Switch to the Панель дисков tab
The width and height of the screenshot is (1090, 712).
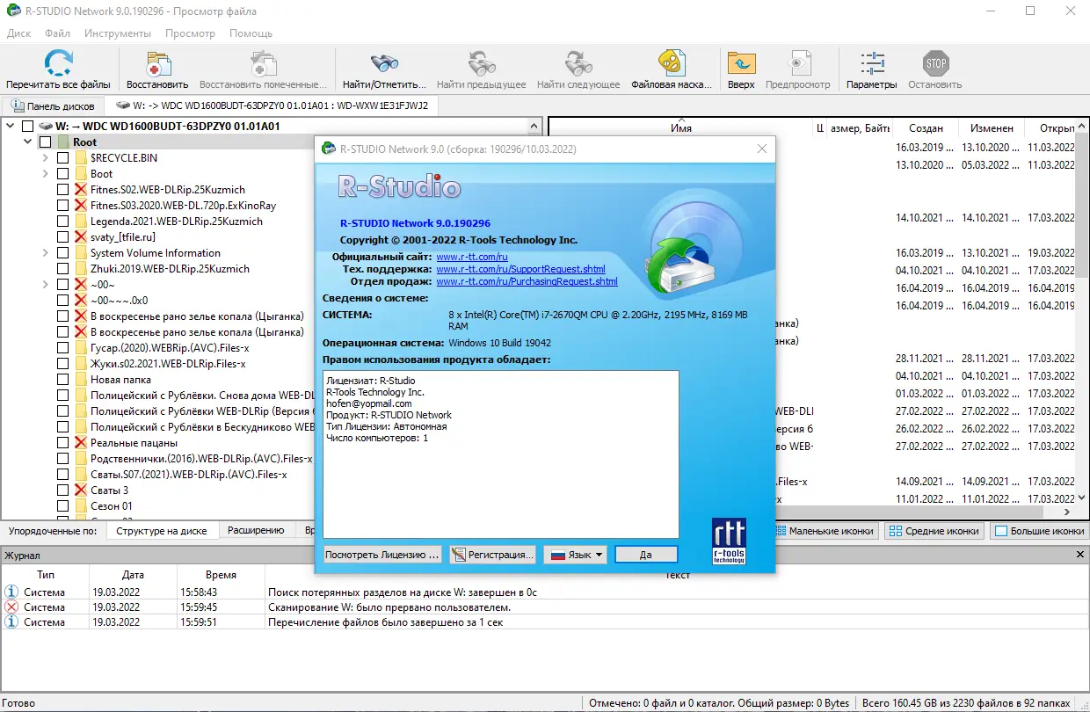pyautogui.click(x=53, y=105)
